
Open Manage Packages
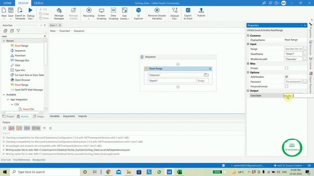[x=59, y=13]
